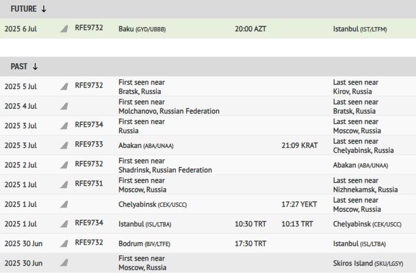Viewport: 416px width, 273px height.
Task: Open Bodrum (BJV/LTFE) airport link
Action: (x=144, y=244)
